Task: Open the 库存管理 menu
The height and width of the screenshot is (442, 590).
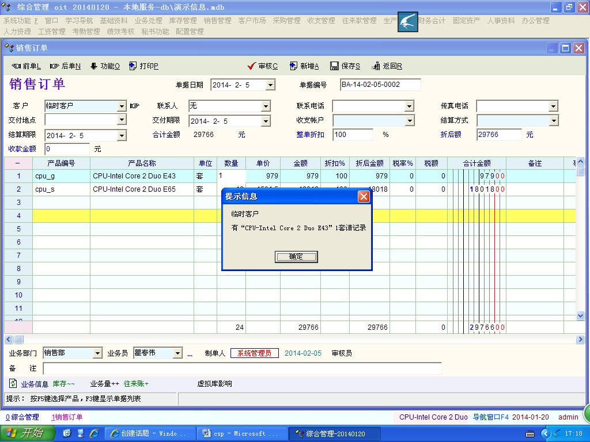Action: (x=183, y=21)
